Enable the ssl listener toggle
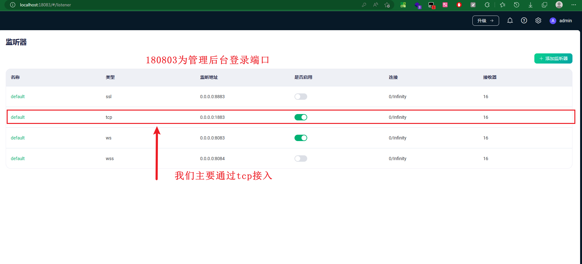Viewport: 582px width, 264px height. click(301, 97)
